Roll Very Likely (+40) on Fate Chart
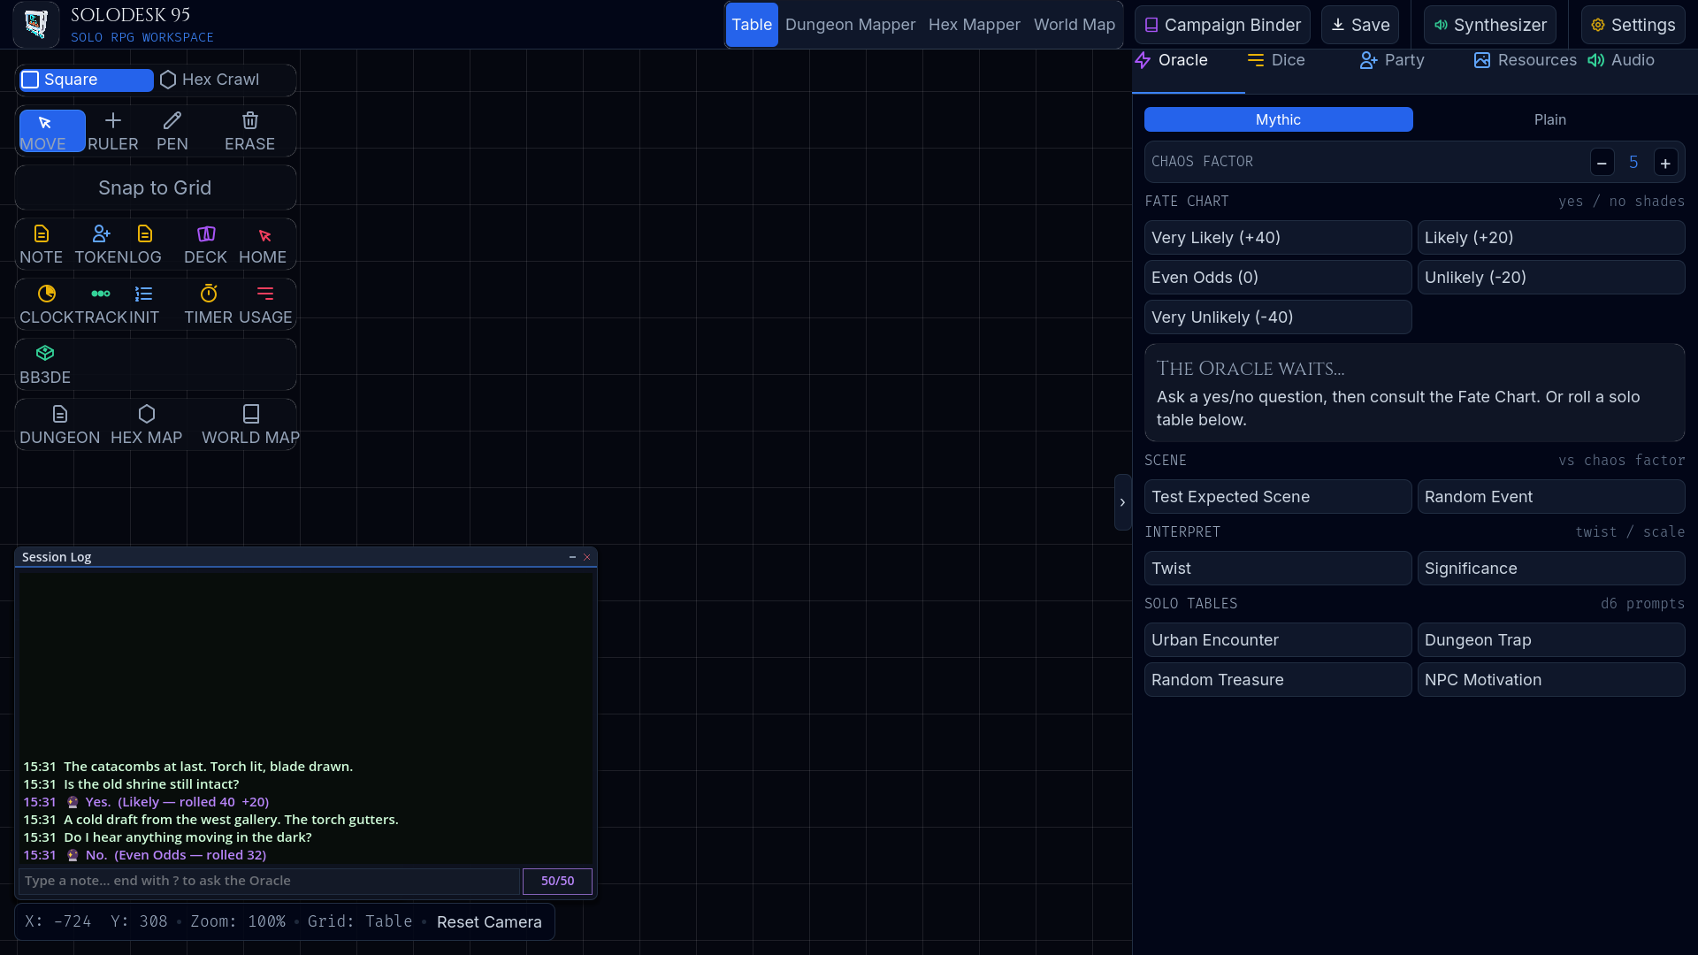This screenshot has width=1698, height=955. coord(1278,238)
